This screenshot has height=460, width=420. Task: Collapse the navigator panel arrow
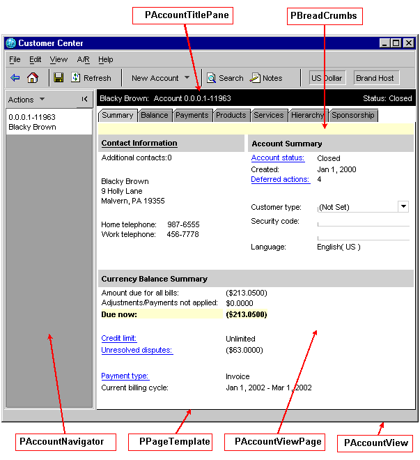pos(84,99)
